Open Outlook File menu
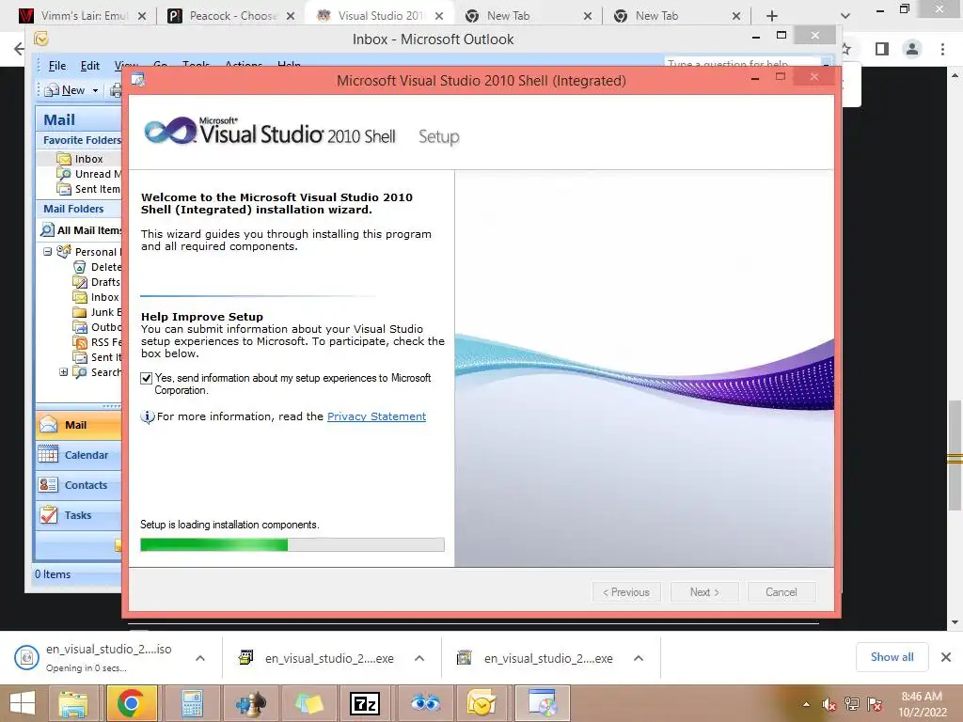 [57, 66]
